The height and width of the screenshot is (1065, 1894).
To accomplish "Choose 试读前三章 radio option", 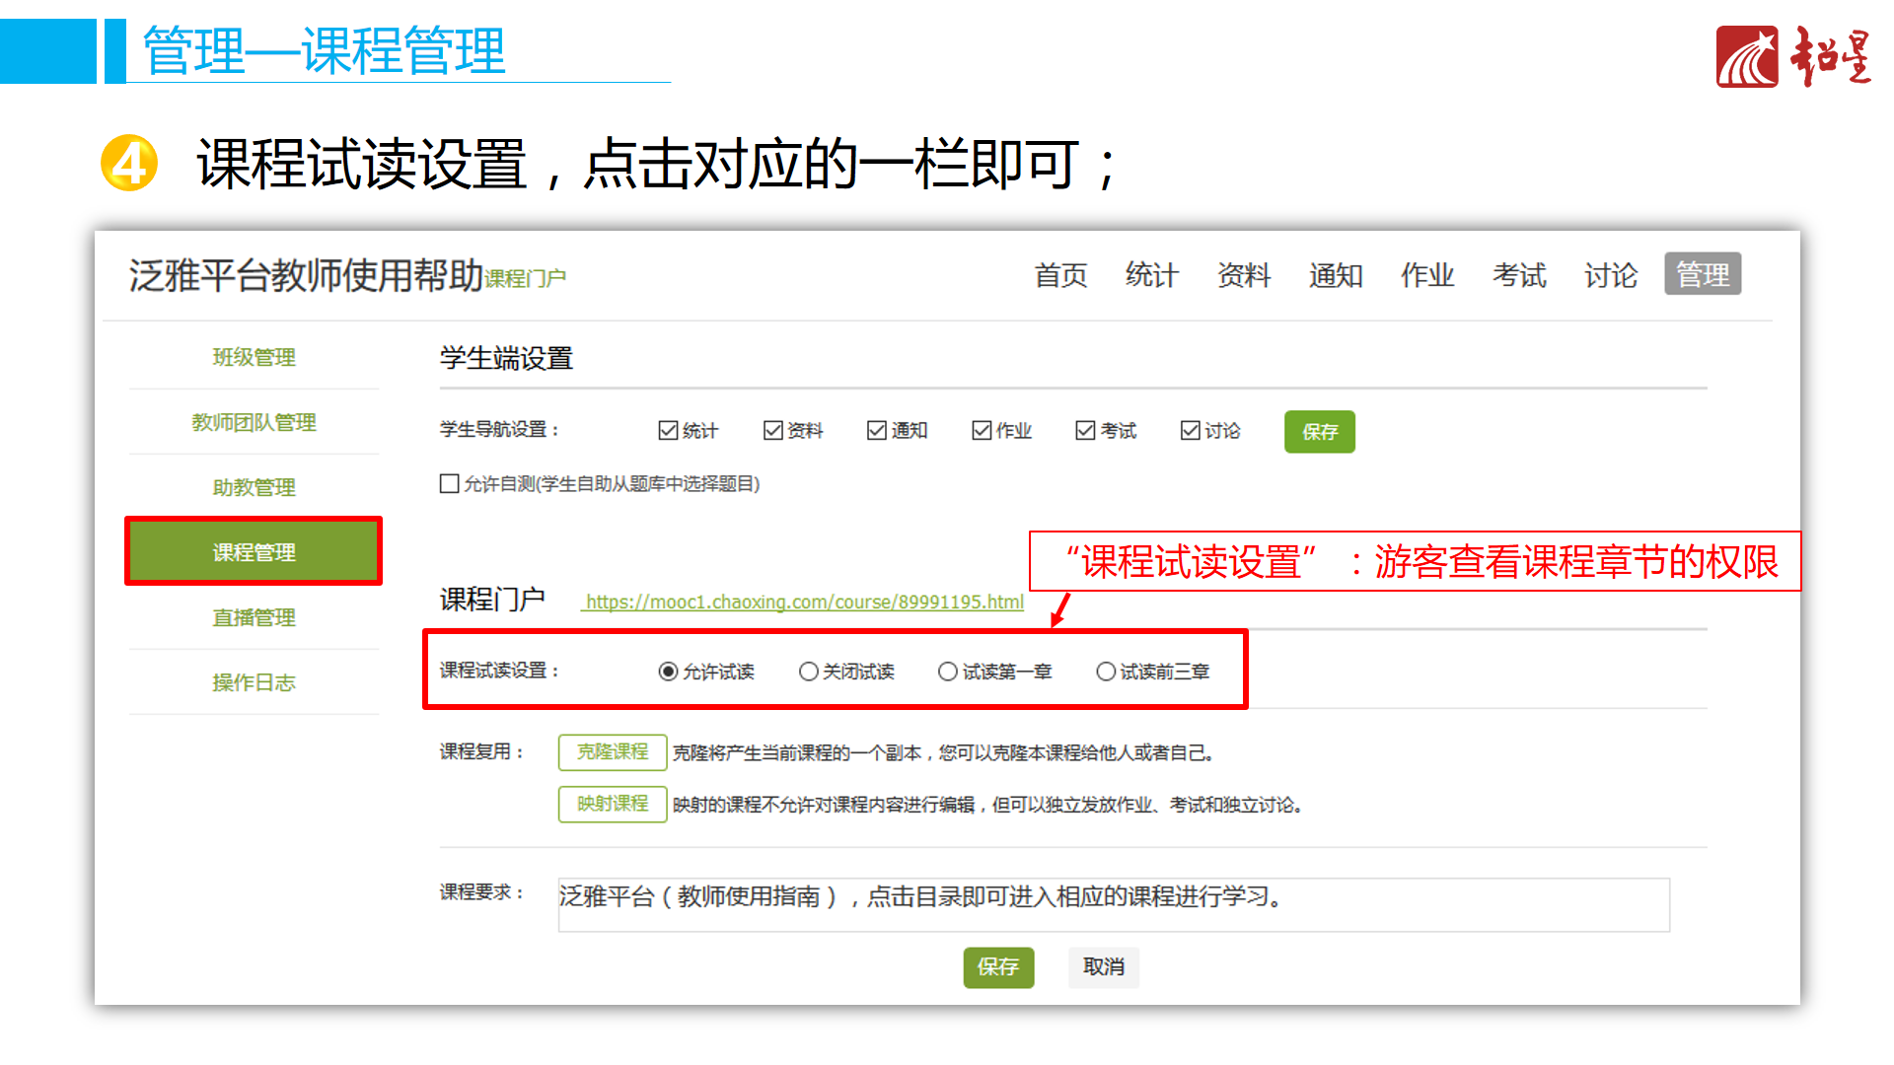I will click(1105, 672).
